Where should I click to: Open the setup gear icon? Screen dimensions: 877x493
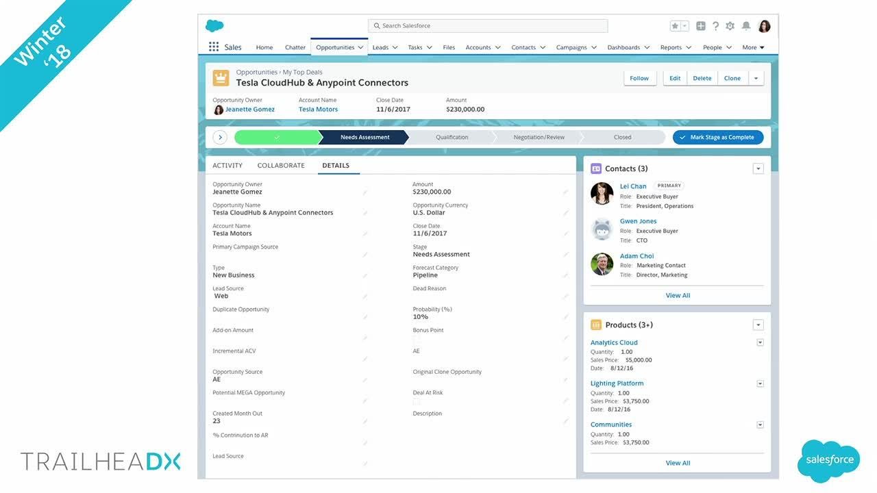coord(730,26)
